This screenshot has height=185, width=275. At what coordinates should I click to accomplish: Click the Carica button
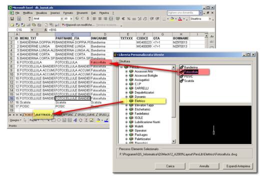pyautogui.click(x=170, y=166)
